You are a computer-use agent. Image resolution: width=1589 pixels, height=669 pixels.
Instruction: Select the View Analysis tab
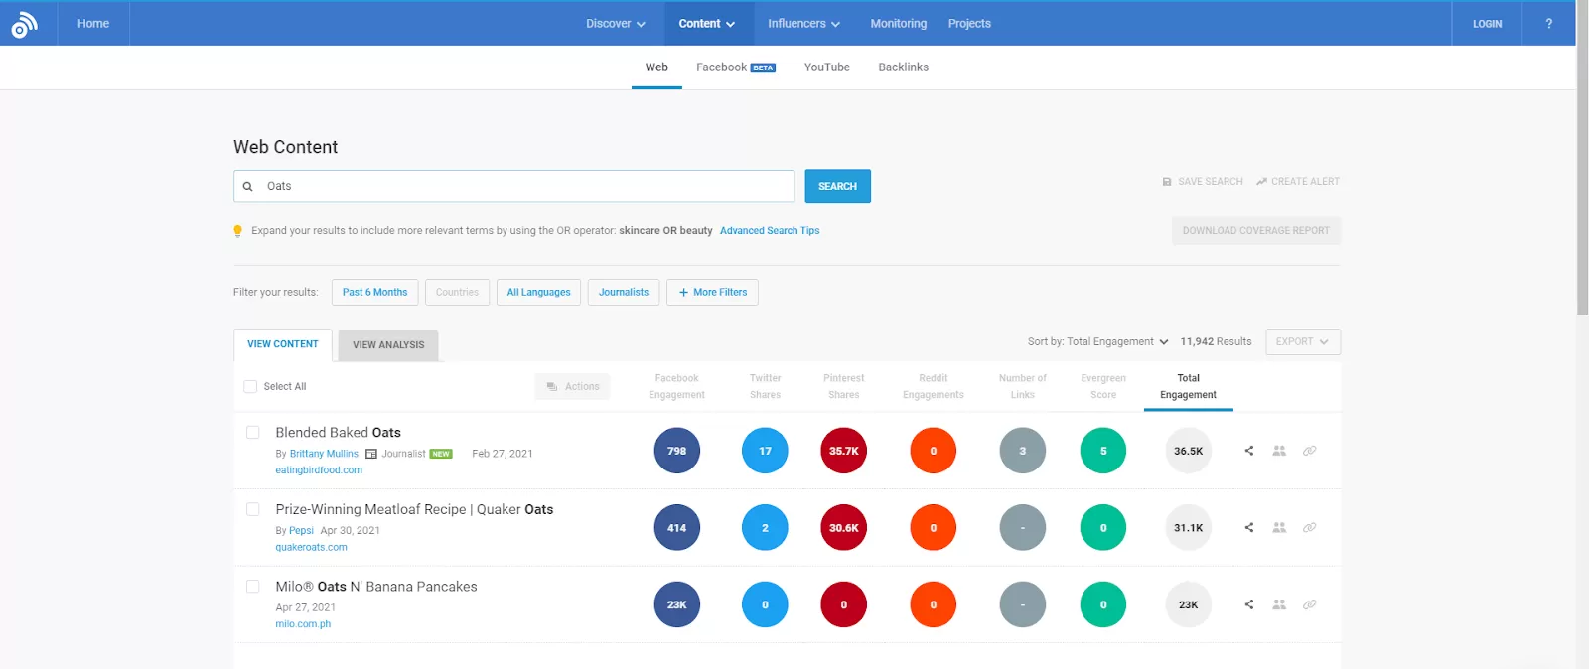tap(388, 345)
